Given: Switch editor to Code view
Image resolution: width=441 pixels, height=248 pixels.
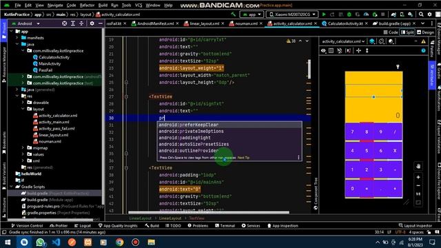Looking at the screenshot, I should 391,32.
